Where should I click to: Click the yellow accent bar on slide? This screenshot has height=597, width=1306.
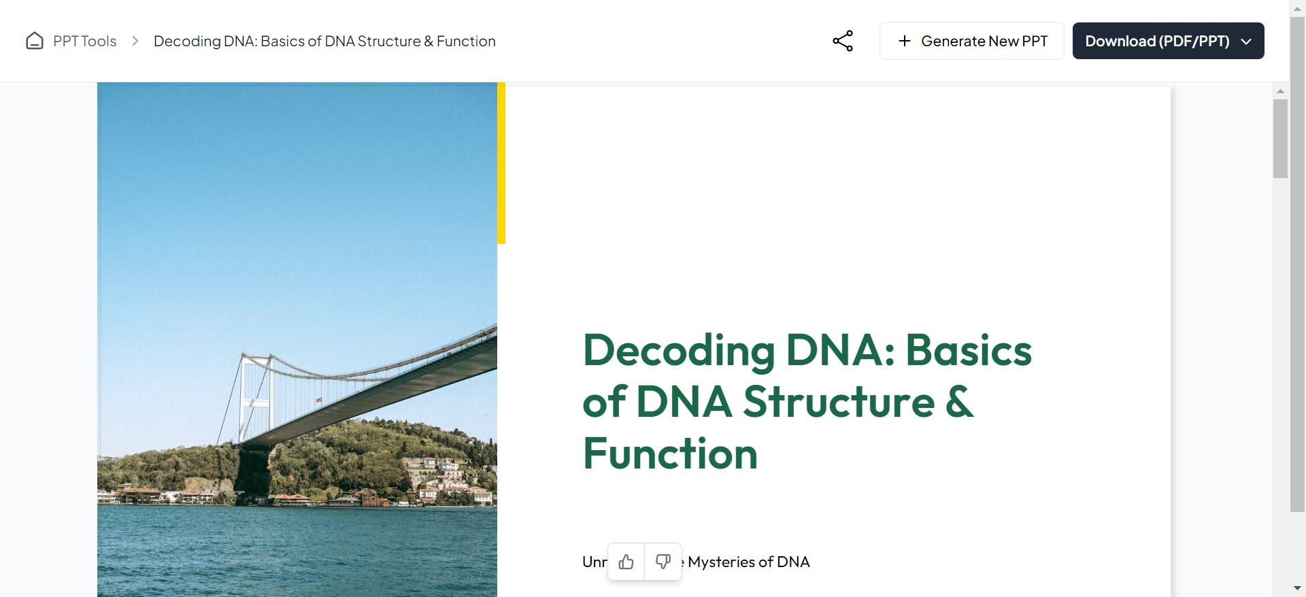(x=501, y=163)
